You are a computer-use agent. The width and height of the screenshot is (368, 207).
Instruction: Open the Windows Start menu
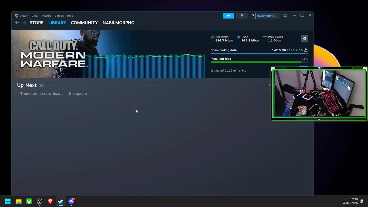[x=8, y=201]
